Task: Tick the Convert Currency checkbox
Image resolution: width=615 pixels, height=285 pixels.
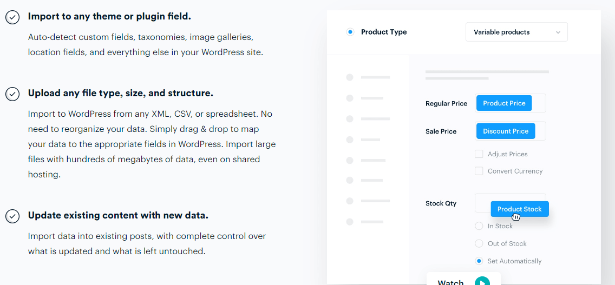Action: coord(479,171)
